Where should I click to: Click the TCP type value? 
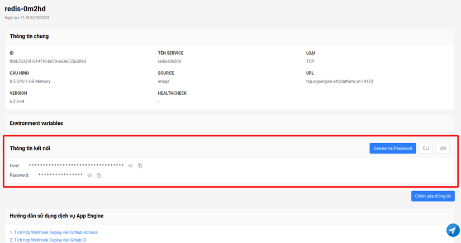tap(310, 61)
